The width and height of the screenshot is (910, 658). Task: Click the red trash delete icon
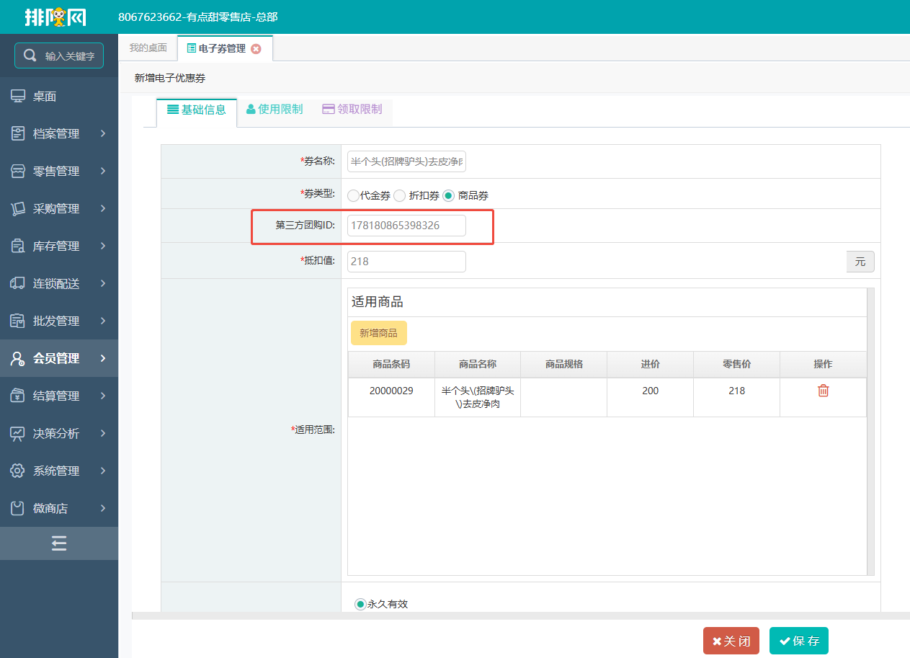pos(823,391)
